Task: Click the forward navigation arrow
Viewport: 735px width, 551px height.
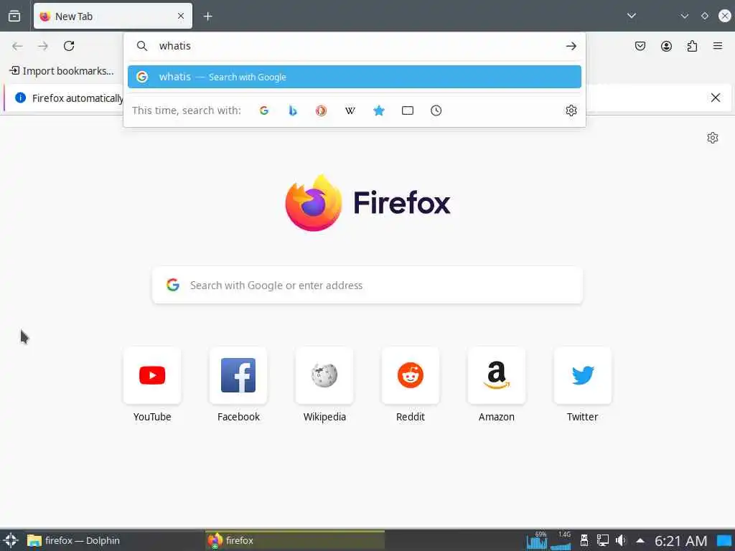Action: 43,46
